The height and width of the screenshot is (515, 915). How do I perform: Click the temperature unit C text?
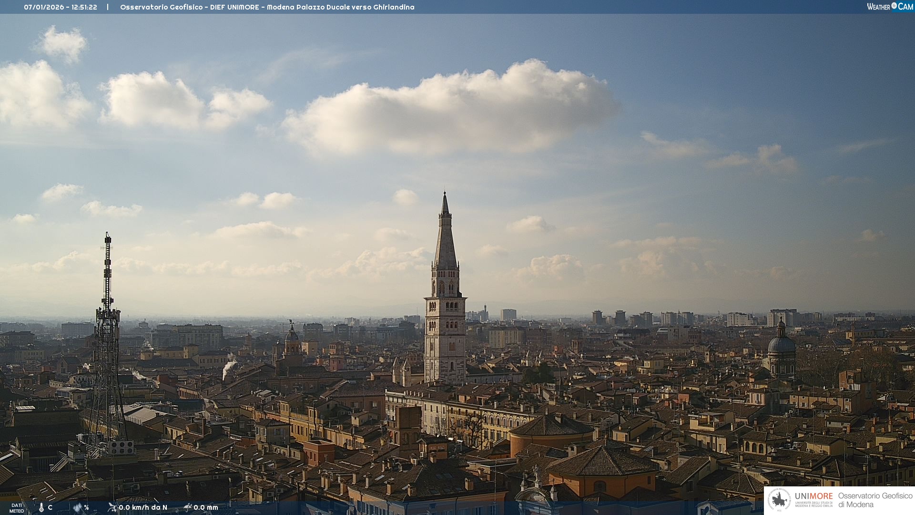pos(50,508)
